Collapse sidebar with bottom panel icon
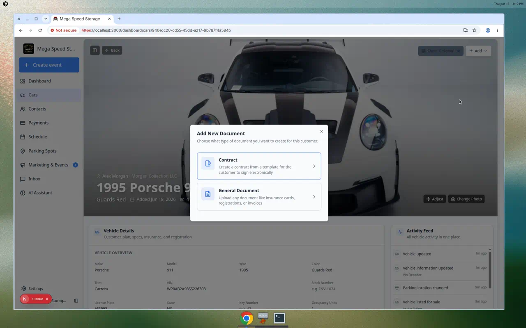This screenshot has height=328, width=526. coord(76,301)
